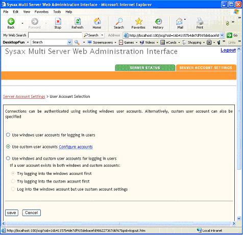The image size is (243, 235).
Task: Expand the Mail button dropdown arrow
Action: 185,19
